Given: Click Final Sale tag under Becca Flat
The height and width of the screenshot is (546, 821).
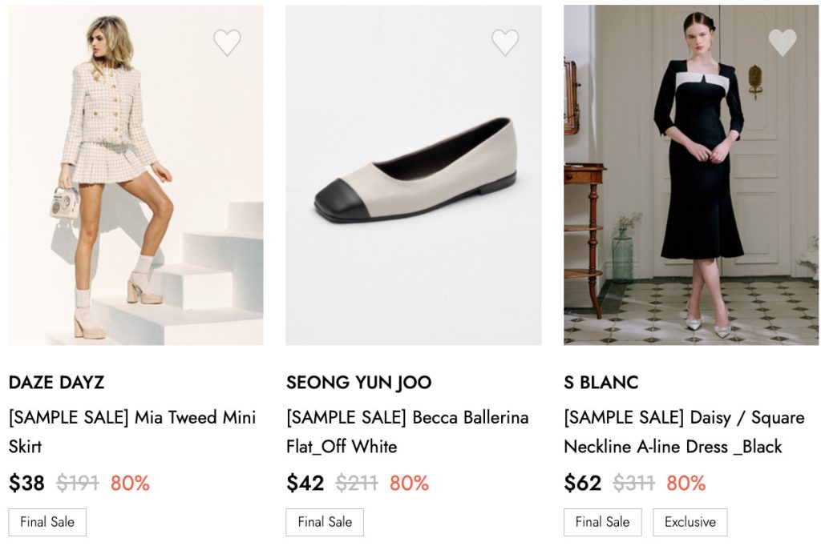Looking at the screenshot, I should click(325, 522).
